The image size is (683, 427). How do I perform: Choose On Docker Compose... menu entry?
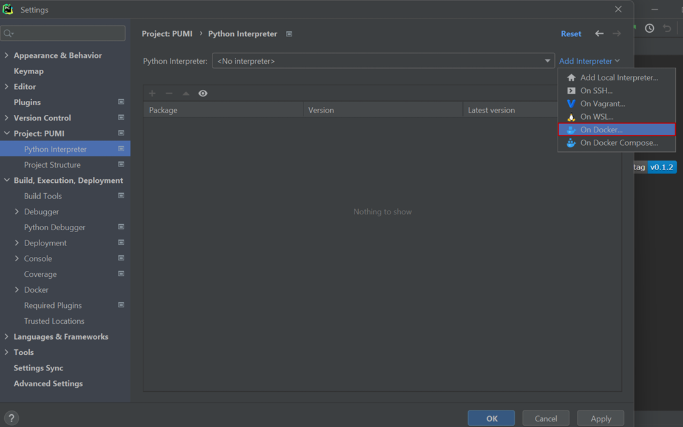pyautogui.click(x=617, y=143)
